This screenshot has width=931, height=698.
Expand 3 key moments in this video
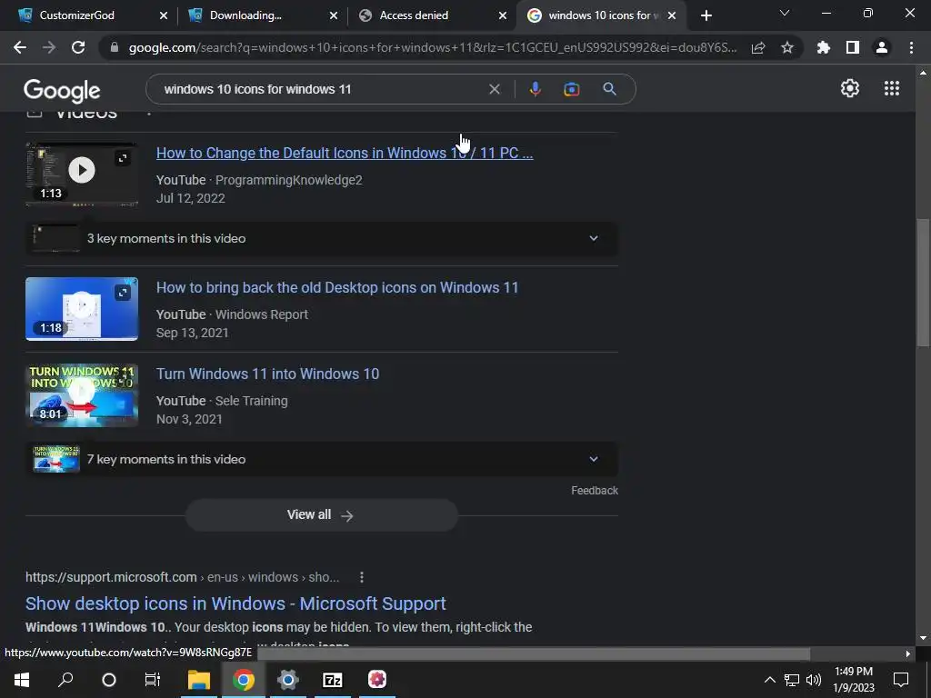[x=321, y=239]
